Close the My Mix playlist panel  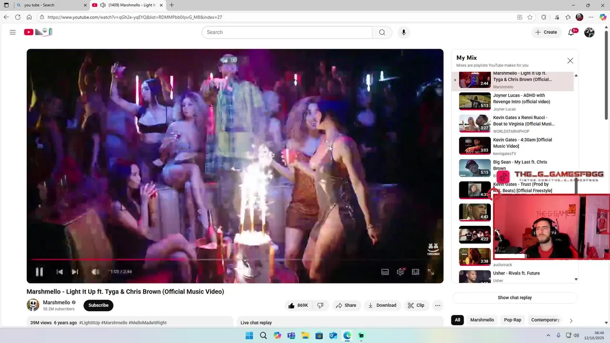coord(570,61)
